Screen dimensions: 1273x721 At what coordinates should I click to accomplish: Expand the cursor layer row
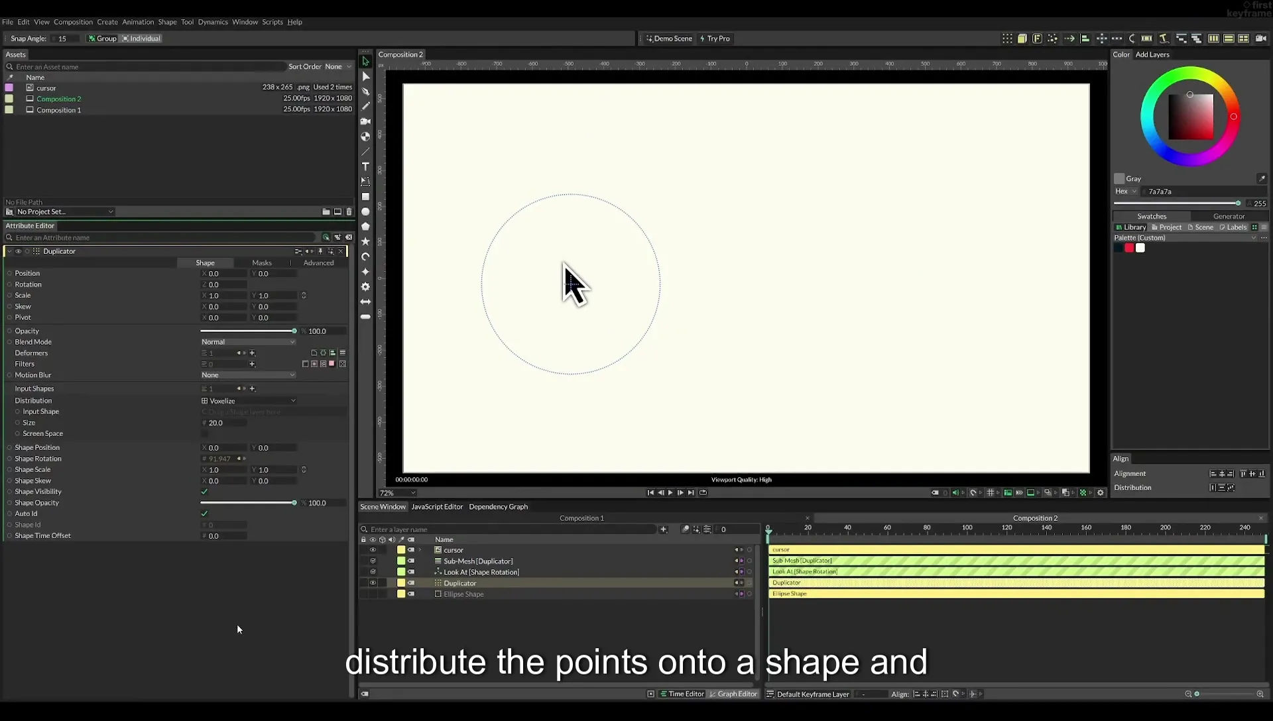coord(420,550)
